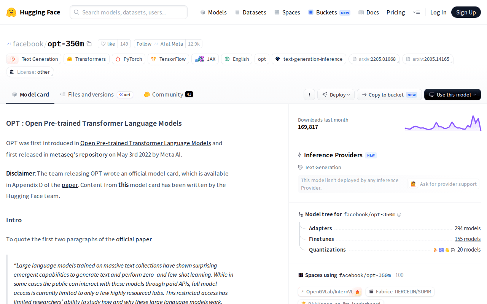The width and height of the screenshot is (487, 304).
Task: Open the paper link in Disclaimer
Action: click(70, 185)
